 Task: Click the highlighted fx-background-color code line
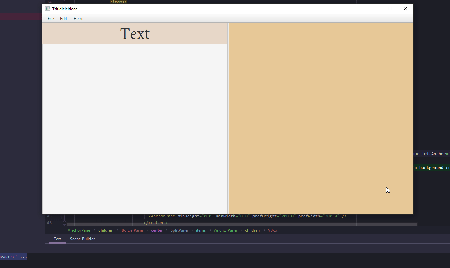pyautogui.click(x=431, y=167)
